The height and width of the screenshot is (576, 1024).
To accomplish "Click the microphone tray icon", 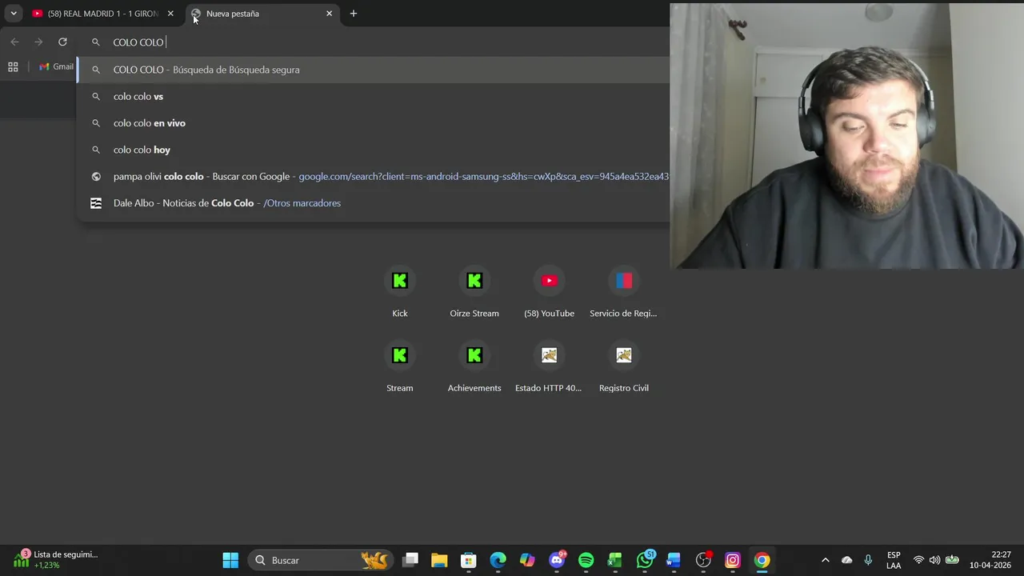I will click(x=868, y=560).
